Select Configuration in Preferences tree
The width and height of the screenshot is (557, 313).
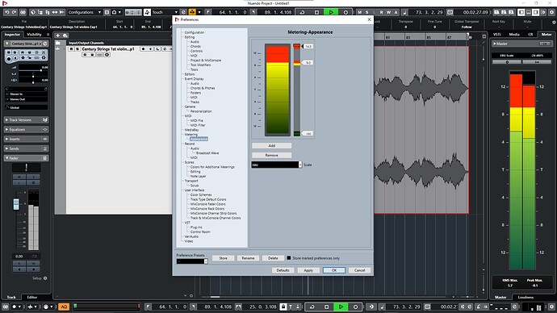(195, 32)
